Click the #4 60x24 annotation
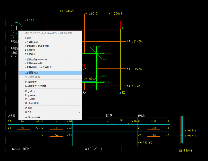Image resolution: width=208 pixels, height=161 pixels. (x=91, y=79)
